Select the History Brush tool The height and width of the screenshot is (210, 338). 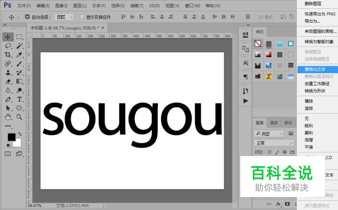click(x=19, y=73)
